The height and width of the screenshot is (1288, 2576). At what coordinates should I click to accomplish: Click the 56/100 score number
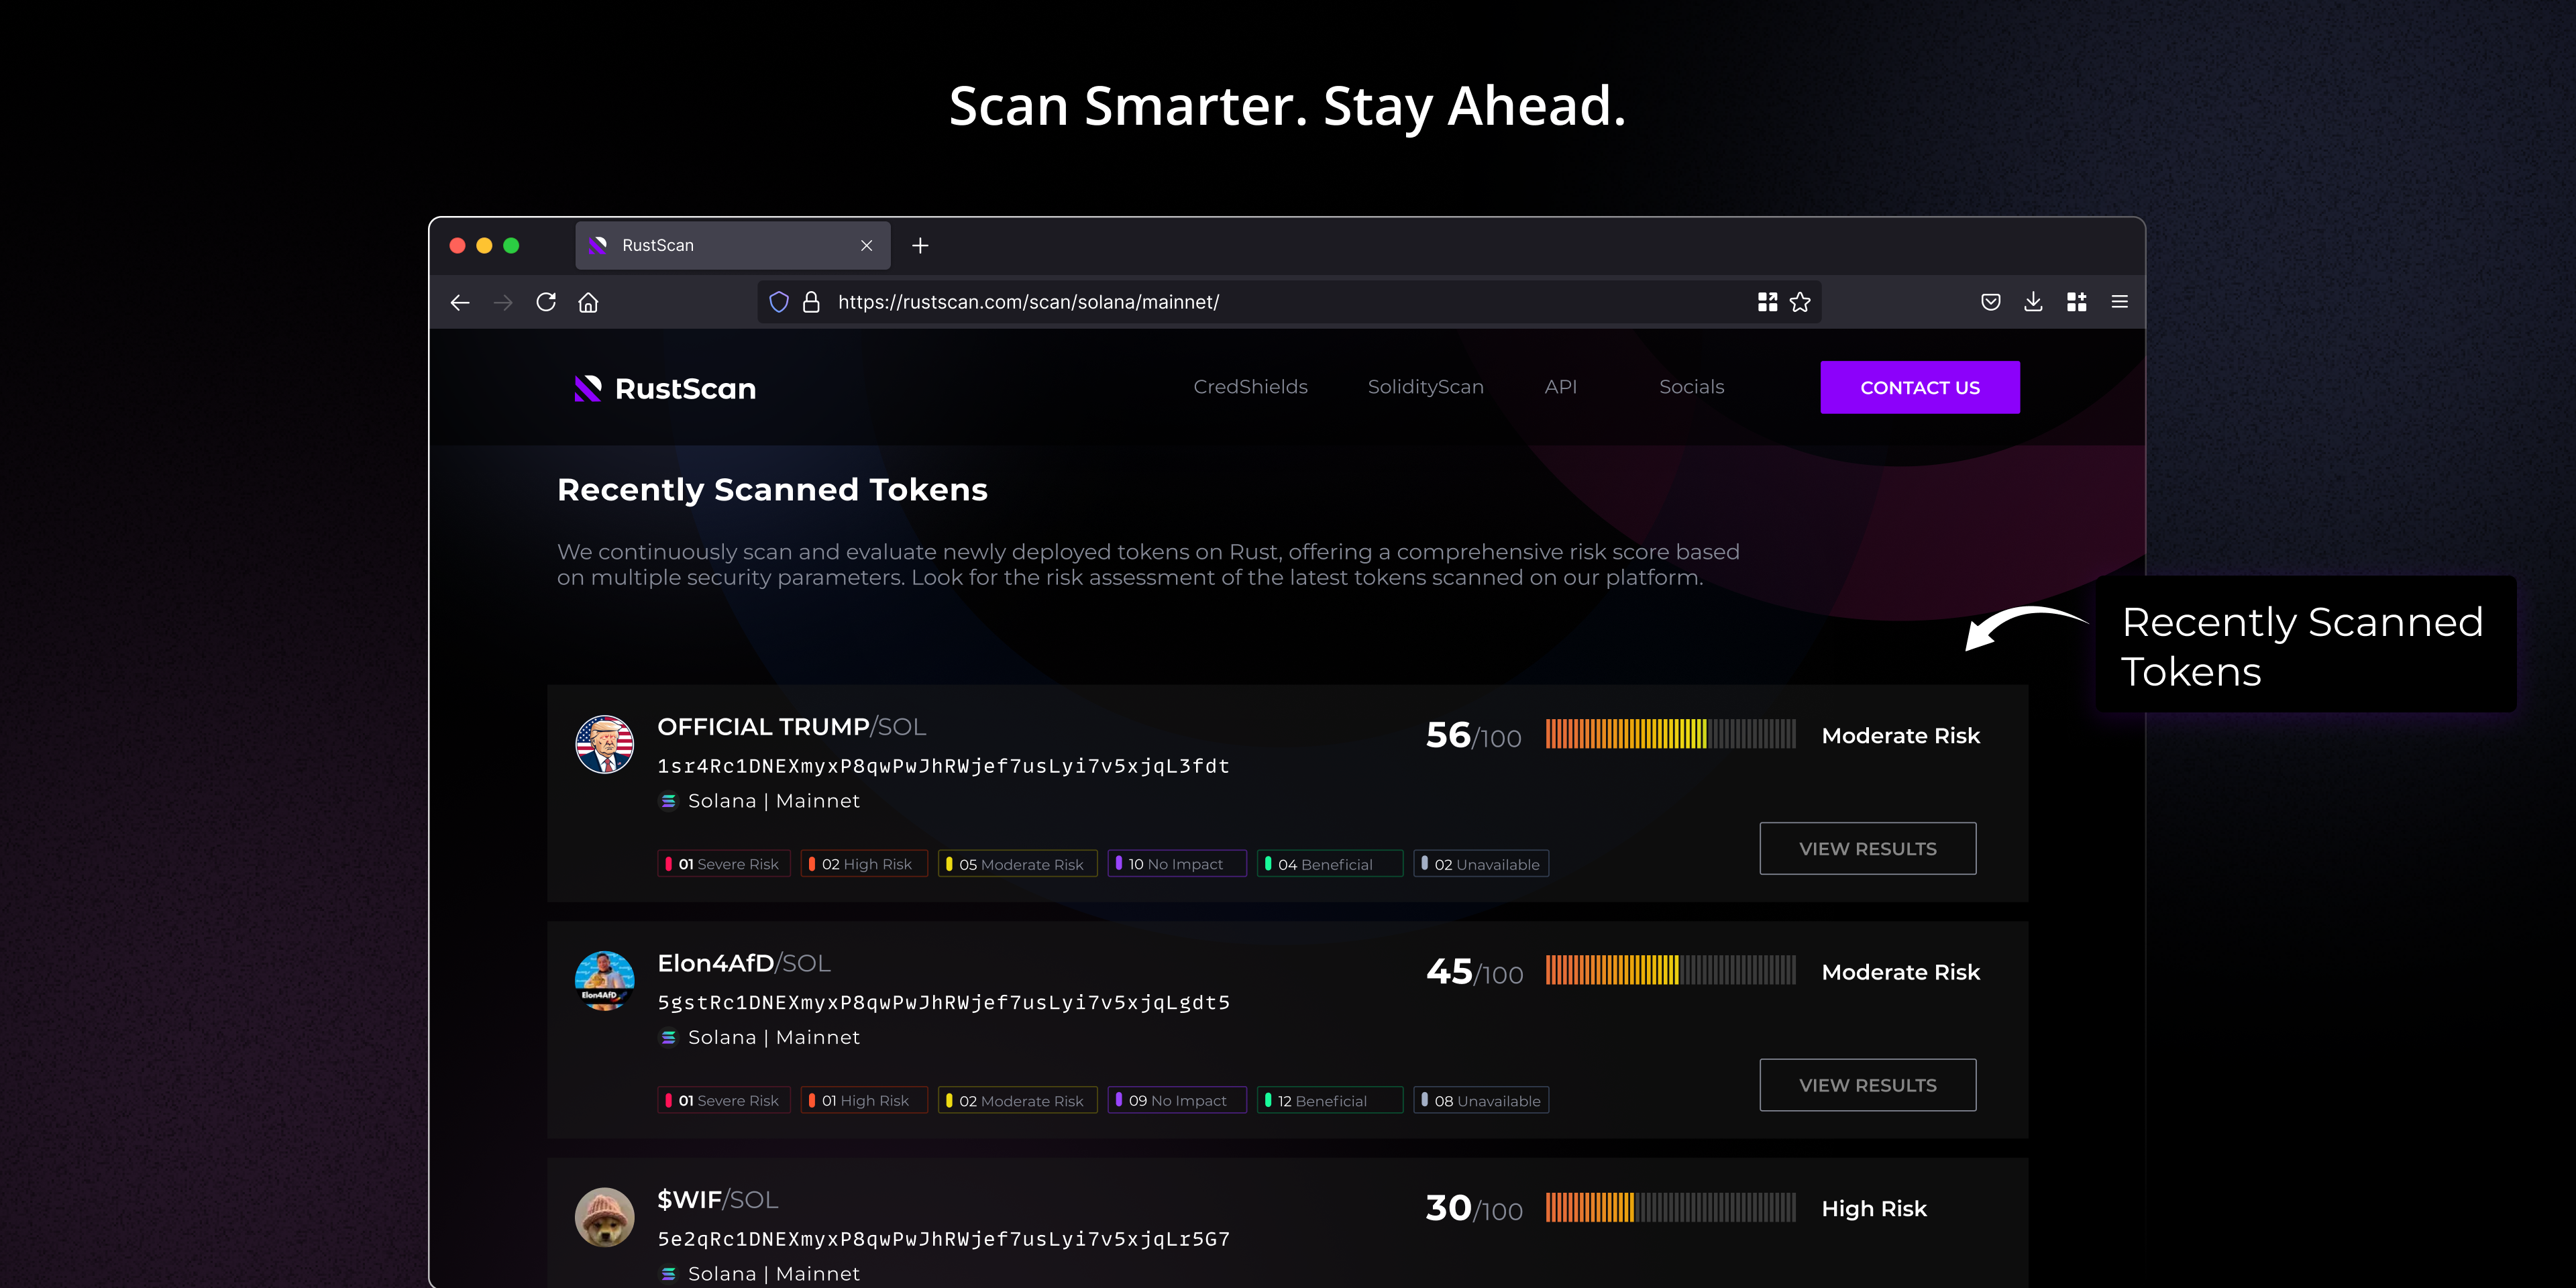point(1474,736)
